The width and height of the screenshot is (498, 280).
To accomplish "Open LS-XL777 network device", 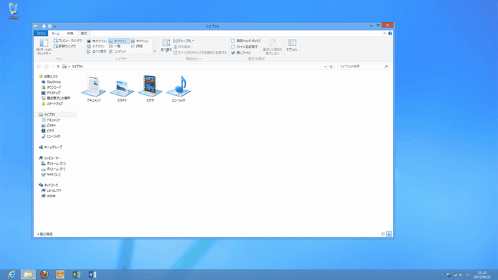I will pos(51,190).
